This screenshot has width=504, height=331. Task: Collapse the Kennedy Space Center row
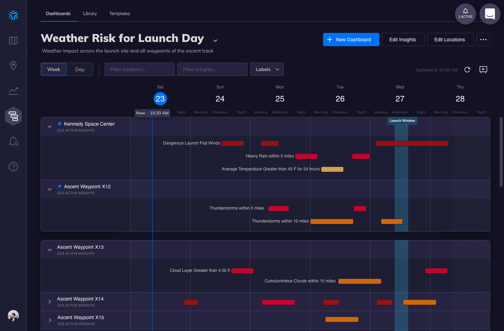(49, 126)
